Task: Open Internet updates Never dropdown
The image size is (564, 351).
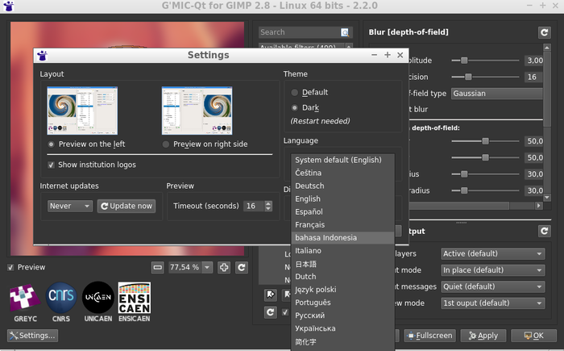Action: (70, 206)
